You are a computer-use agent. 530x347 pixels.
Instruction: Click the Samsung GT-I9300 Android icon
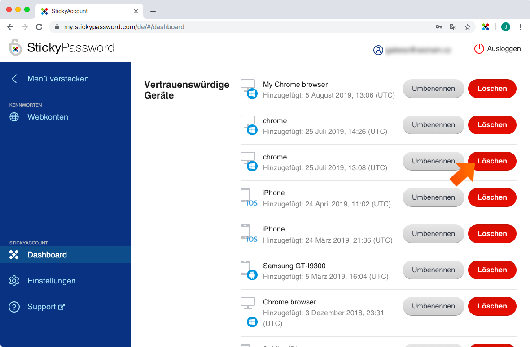(x=249, y=270)
